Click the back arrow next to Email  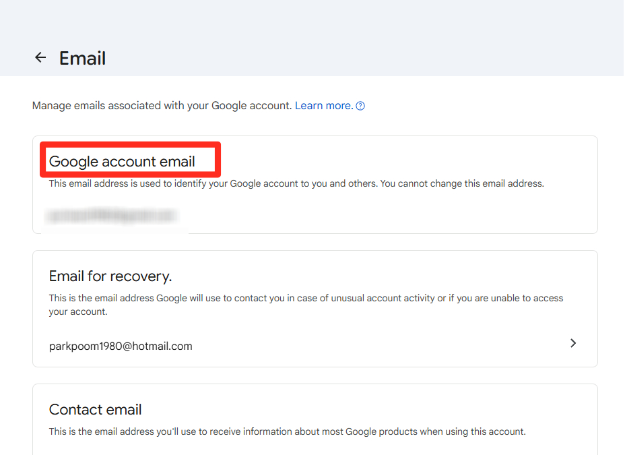[x=40, y=58]
